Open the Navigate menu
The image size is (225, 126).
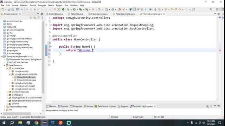click(x=42, y=5)
